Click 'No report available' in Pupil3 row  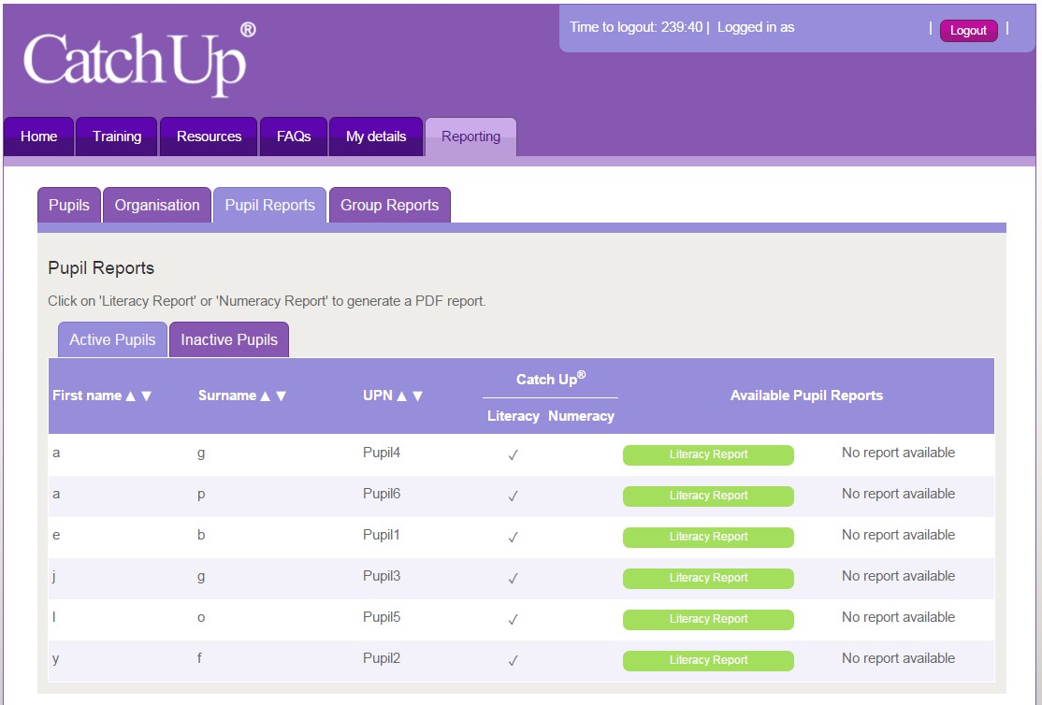click(x=899, y=576)
